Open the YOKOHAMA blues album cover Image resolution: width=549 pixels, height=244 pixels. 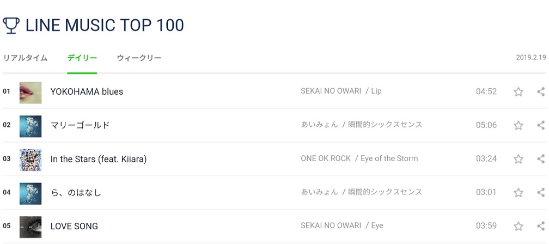pos(30,92)
